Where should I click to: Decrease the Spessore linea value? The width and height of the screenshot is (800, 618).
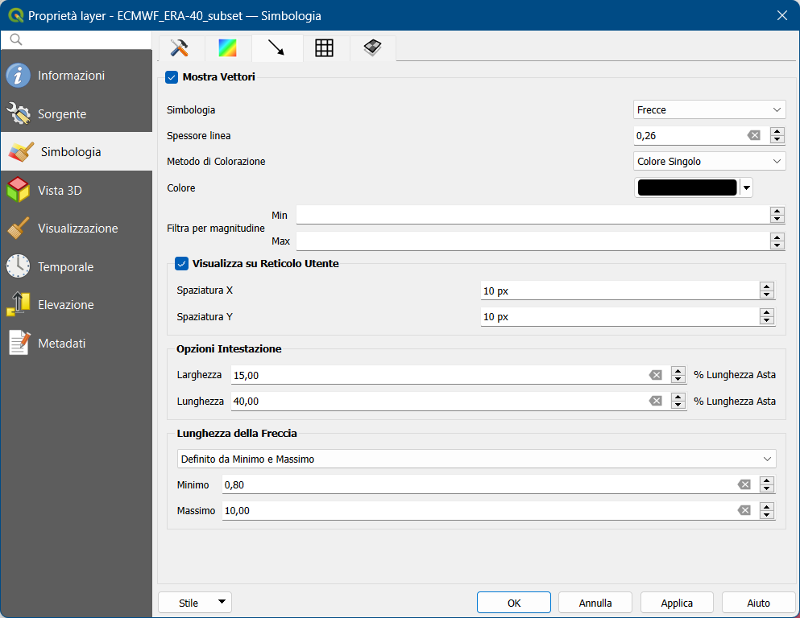[x=777, y=139]
